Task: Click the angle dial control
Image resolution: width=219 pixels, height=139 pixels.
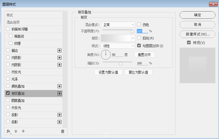Action: pyautogui.click(x=106, y=55)
